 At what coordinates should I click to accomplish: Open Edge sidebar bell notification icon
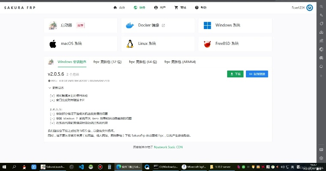point(321,66)
